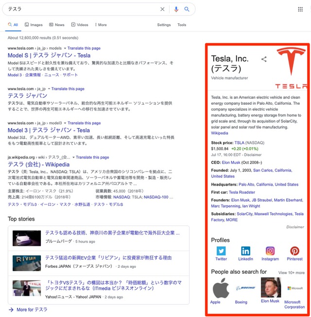Screen dimensions: 311x317
Task: Switch to the Videos tab
Action: [x=80, y=25]
